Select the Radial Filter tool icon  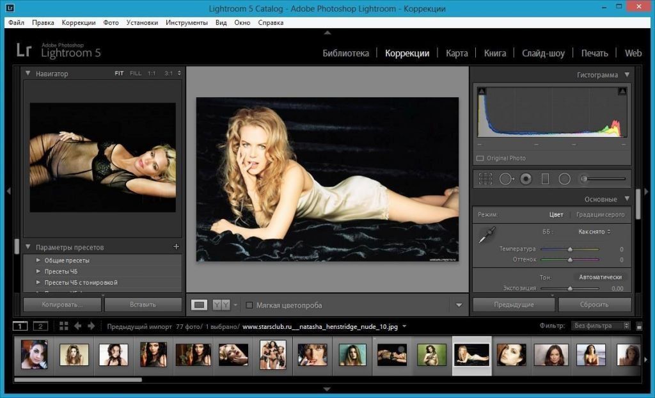564,179
